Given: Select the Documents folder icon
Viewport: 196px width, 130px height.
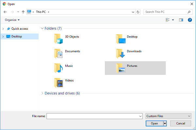Looking at the screenshot, I should [x=58, y=53].
